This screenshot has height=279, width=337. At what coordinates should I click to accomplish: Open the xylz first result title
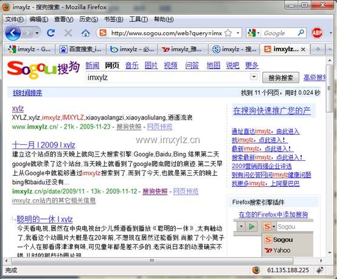[18, 109]
